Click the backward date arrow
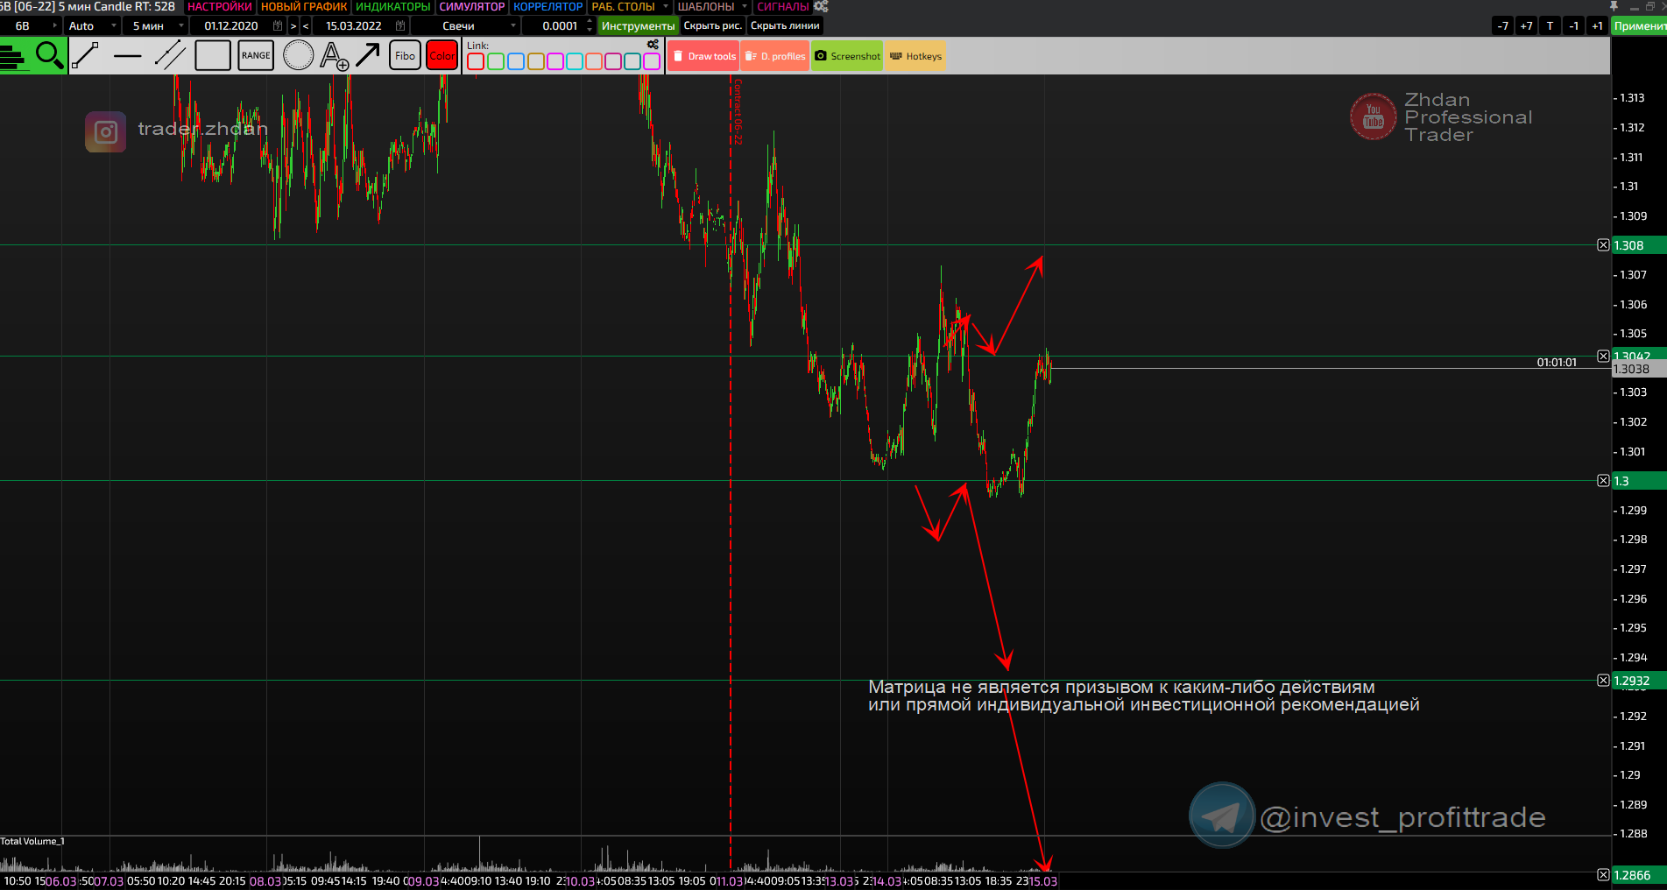Viewport: 1667px width, 890px height. pos(306,26)
